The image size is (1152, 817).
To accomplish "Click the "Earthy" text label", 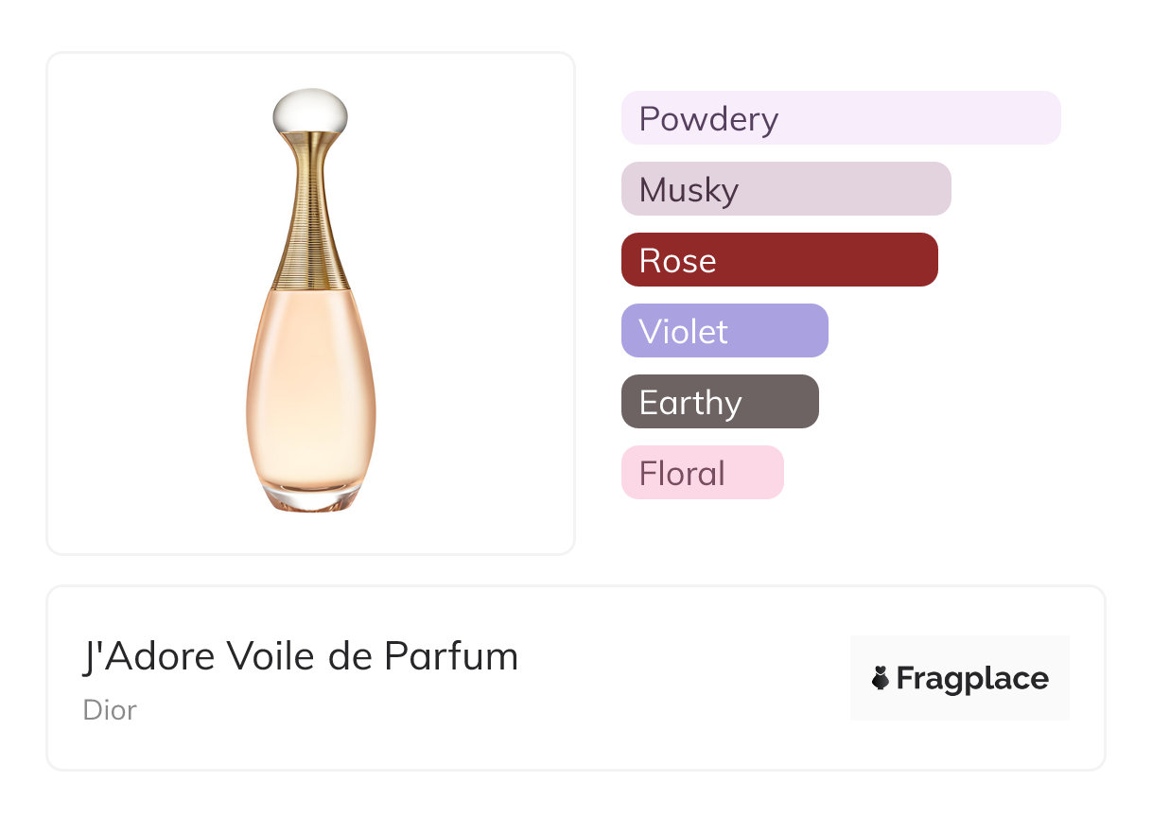I will [x=690, y=403].
